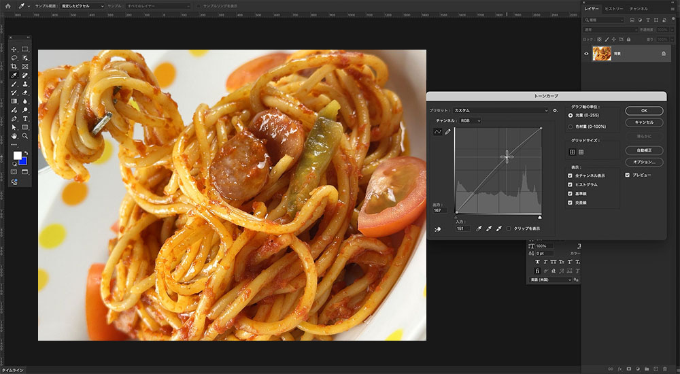The height and width of the screenshot is (374, 680).
Task: Open the チャンネル RGB dropdown
Action: pyautogui.click(x=471, y=120)
